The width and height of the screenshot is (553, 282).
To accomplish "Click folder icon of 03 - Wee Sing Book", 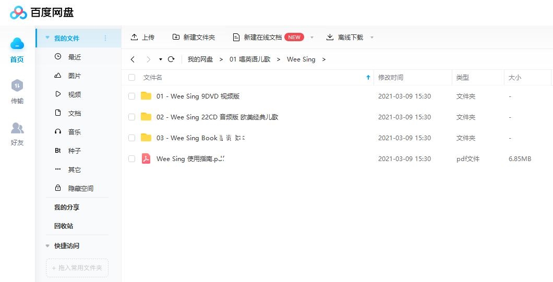I will click(146, 138).
